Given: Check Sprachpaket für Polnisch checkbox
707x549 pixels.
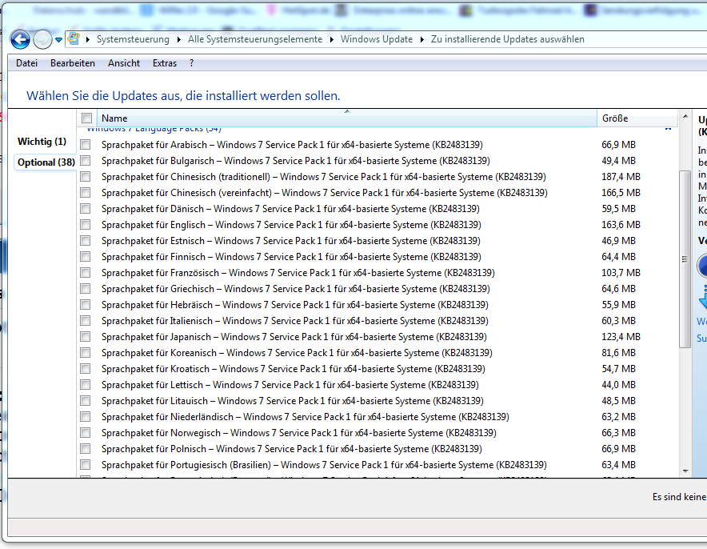Looking at the screenshot, I should click(x=86, y=449).
